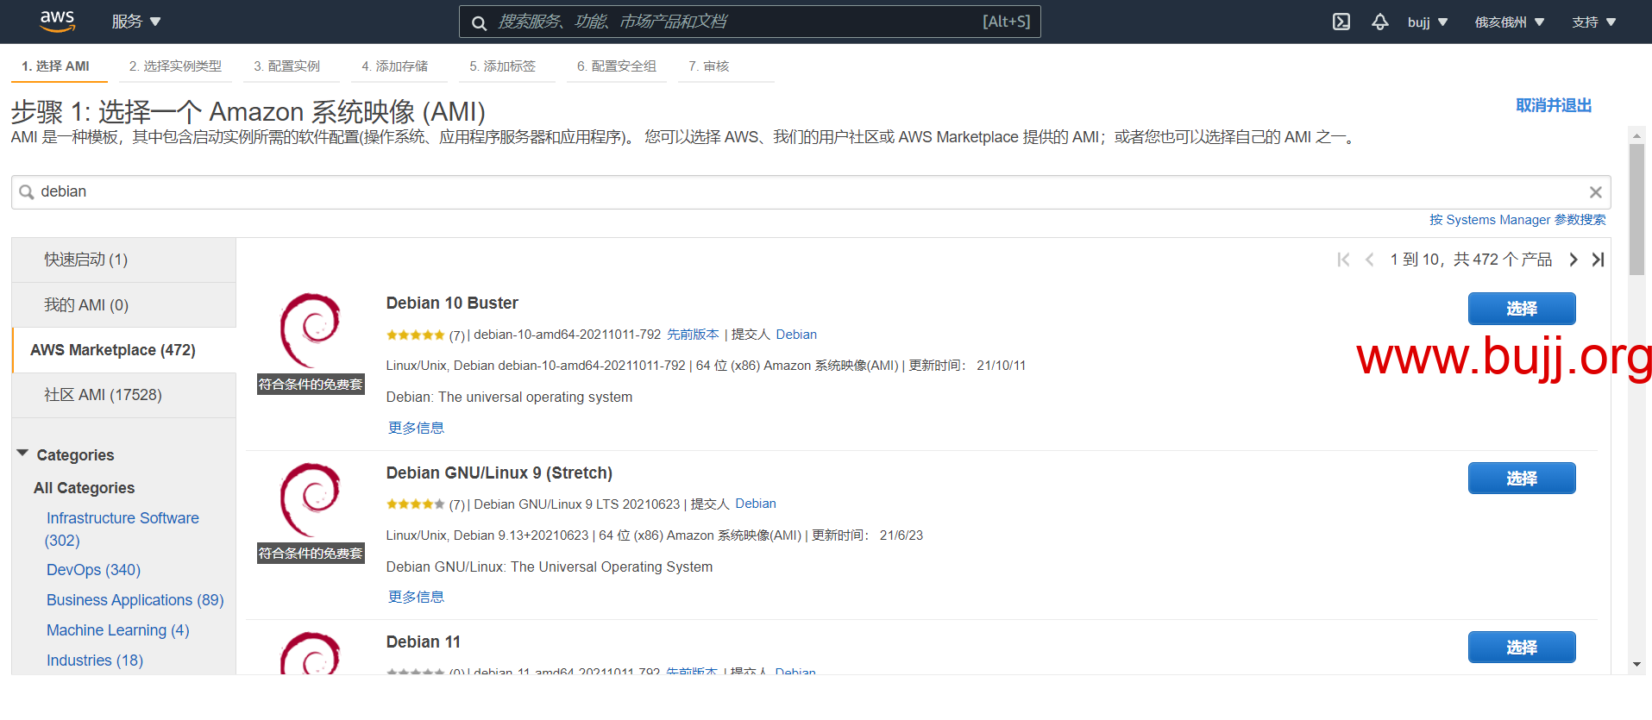The image size is (1652, 720).
Task: Click the scrollbar down arrow
Action: click(1636, 665)
